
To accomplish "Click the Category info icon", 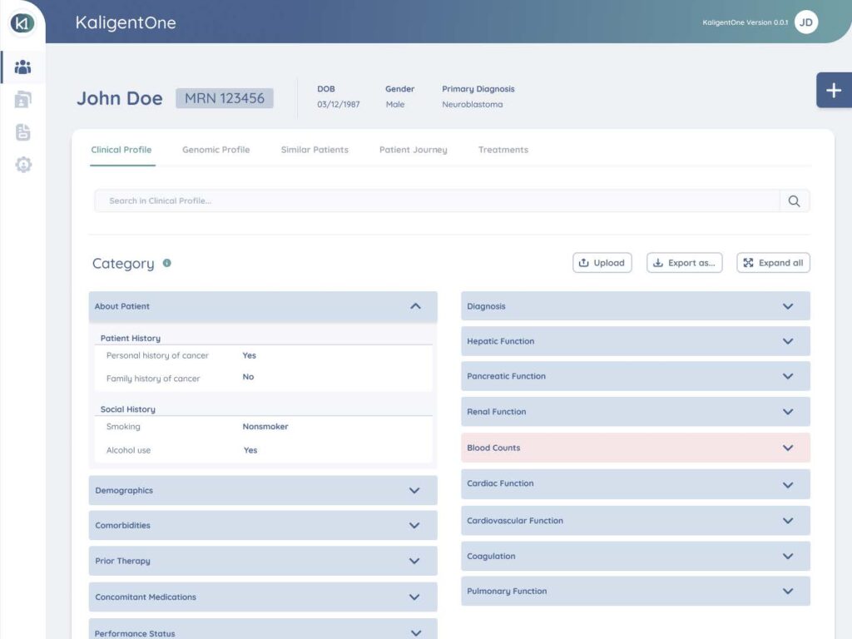I will click(x=166, y=263).
